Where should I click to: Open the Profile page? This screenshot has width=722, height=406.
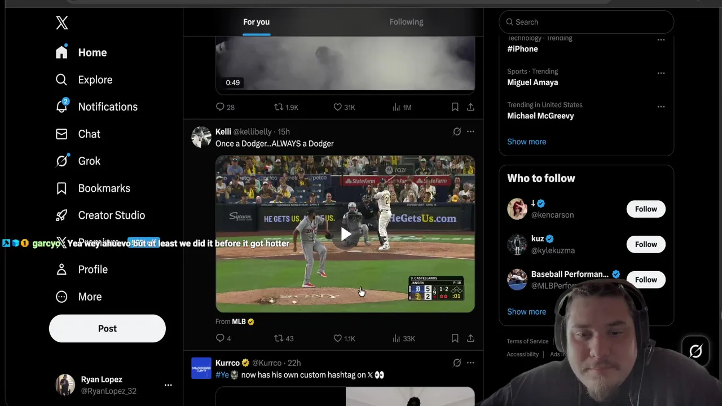tap(82, 269)
